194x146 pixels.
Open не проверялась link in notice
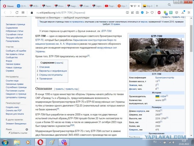pyautogui.click(x=77, y=22)
